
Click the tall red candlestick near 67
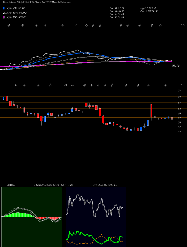151,110
